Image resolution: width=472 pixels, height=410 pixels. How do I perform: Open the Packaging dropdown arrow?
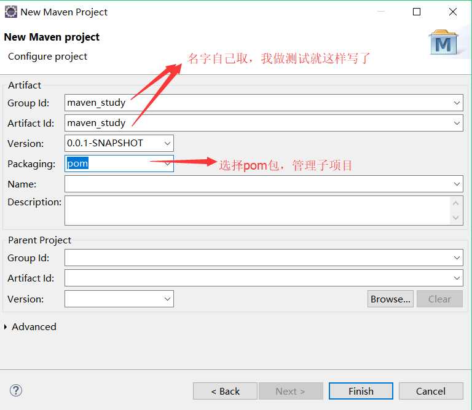point(167,164)
